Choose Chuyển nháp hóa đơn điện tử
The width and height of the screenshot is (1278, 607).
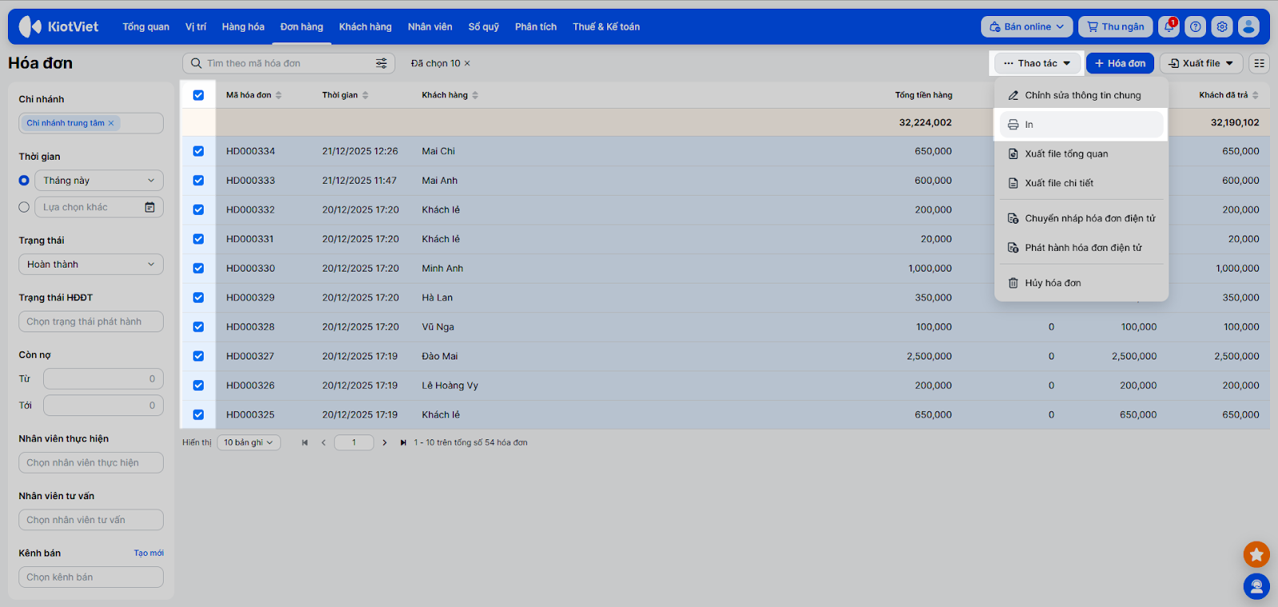click(x=1082, y=218)
